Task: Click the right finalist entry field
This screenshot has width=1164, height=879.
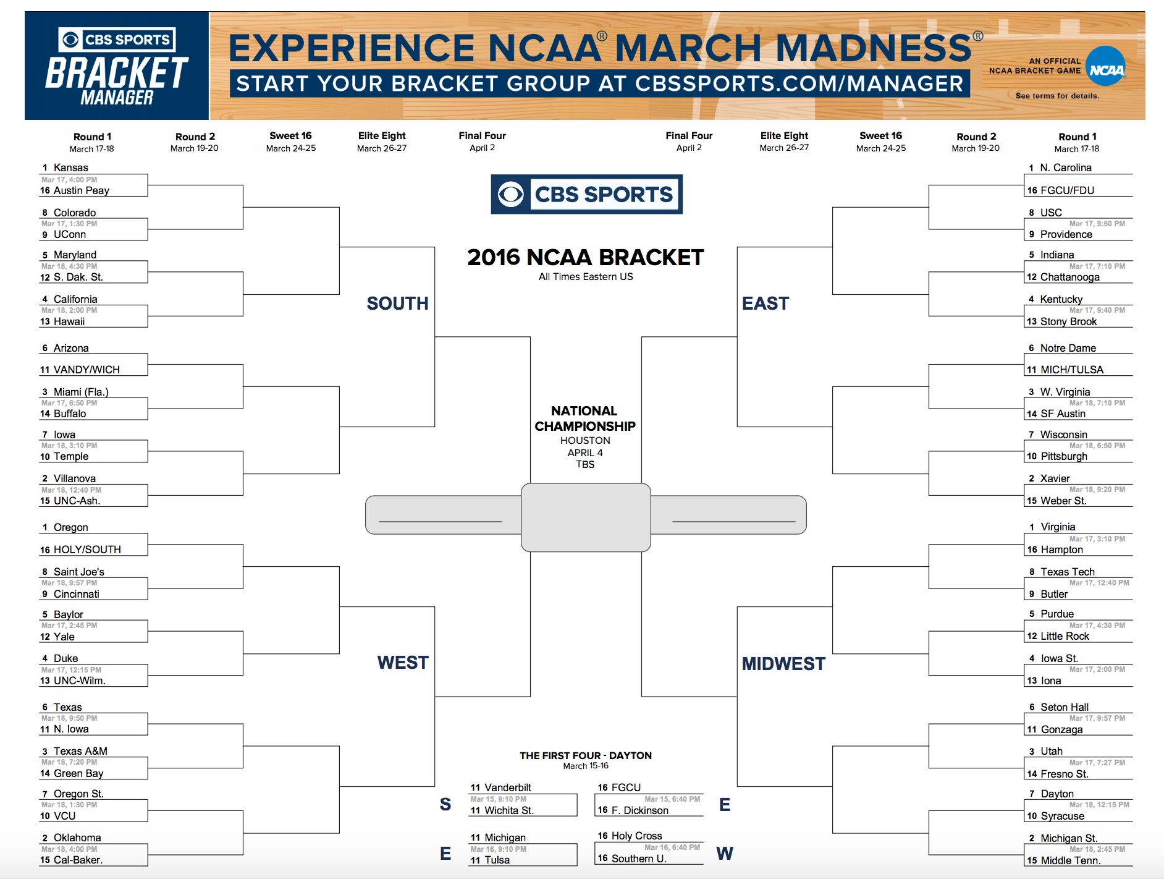Action: 728,514
